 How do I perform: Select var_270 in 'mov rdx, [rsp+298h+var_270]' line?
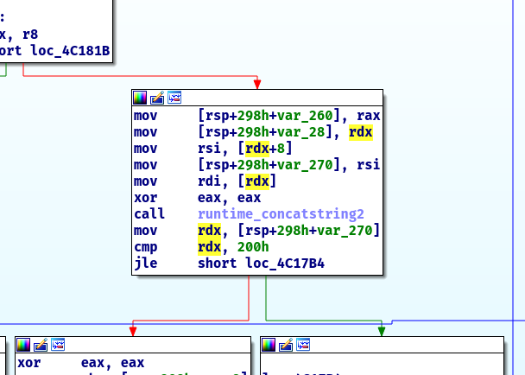[345, 231]
